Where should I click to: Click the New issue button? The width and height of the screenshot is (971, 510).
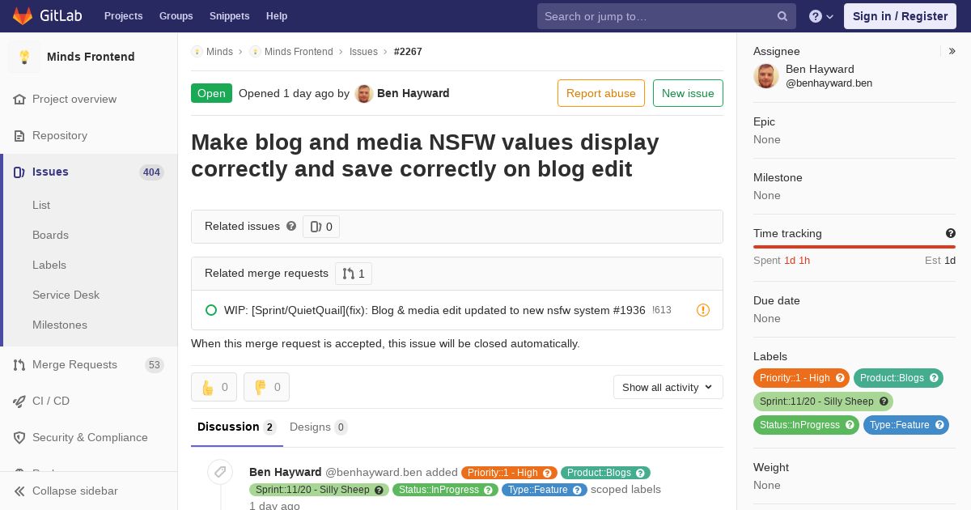(x=688, y=93)
